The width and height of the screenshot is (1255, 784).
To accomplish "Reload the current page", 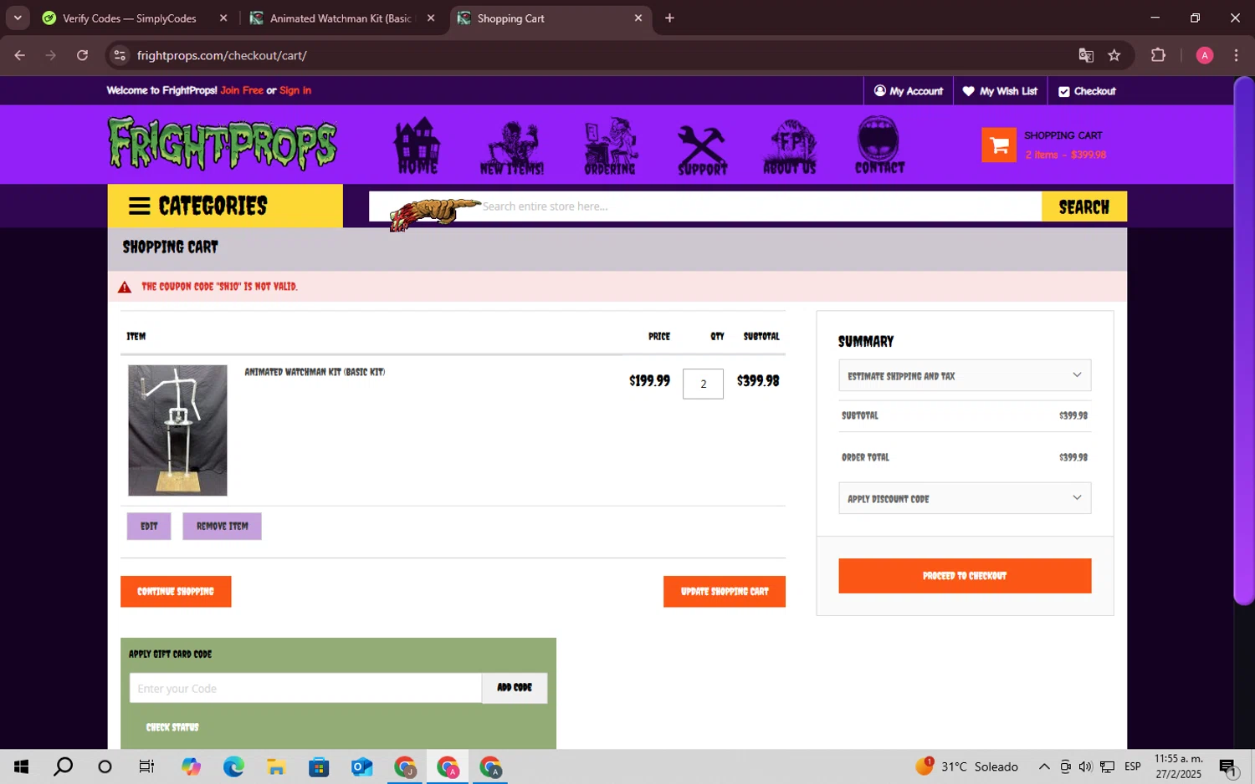I will tap(82, 55).
